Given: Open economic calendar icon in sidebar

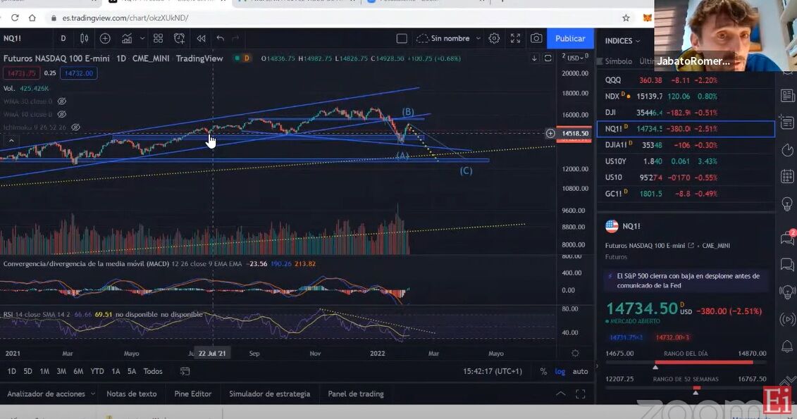Looking at the screenshot, I should [787, 177].
